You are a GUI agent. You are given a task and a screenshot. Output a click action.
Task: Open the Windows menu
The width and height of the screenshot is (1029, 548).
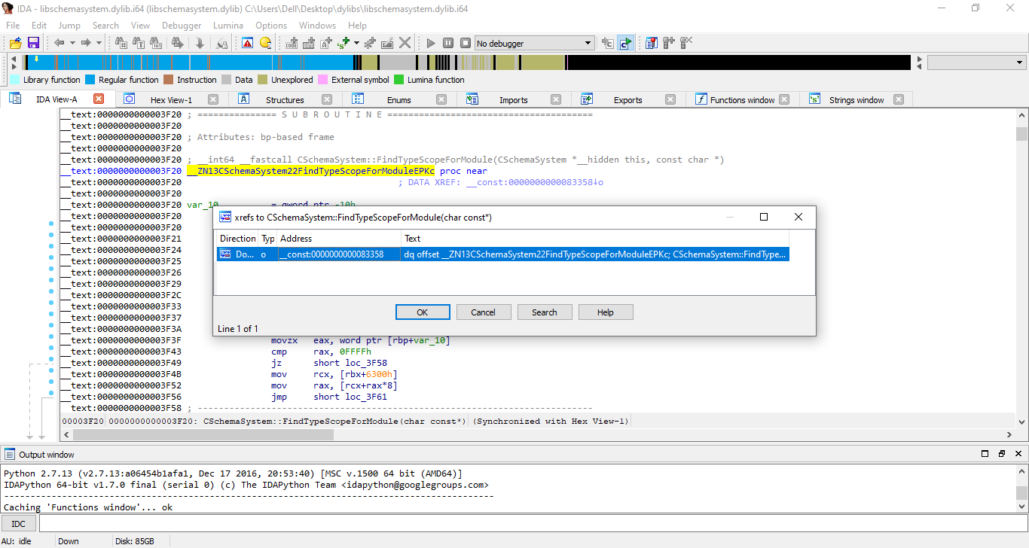tap(317, 25)
